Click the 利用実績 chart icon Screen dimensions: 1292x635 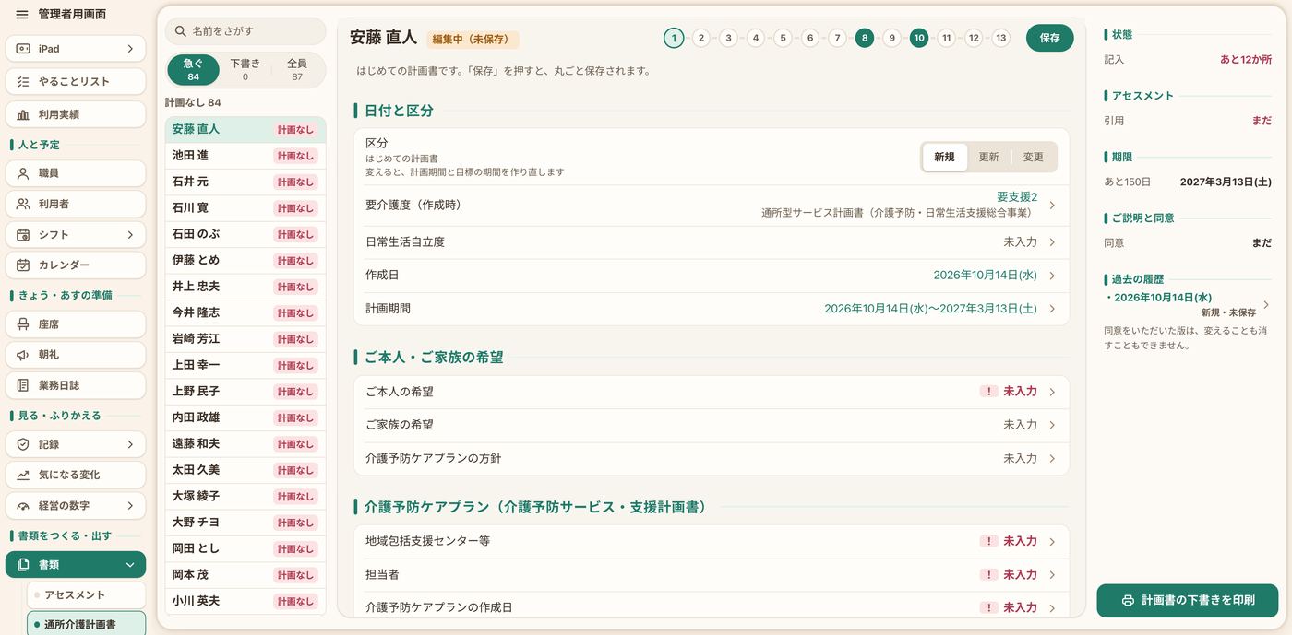(23, 114)
